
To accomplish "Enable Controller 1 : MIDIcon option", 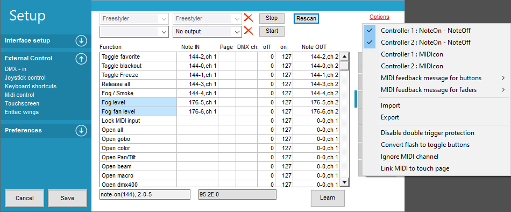I will [x=436, y=54].
